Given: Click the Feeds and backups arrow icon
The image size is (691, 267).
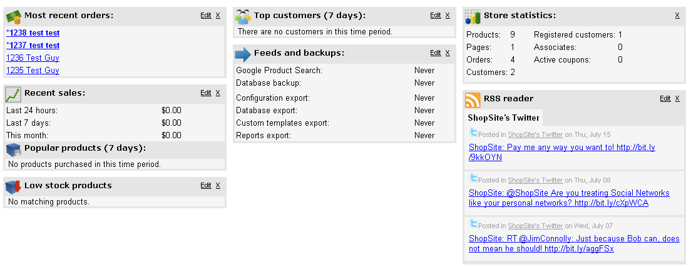Looking at the screenshot, I should pos(243,54).
